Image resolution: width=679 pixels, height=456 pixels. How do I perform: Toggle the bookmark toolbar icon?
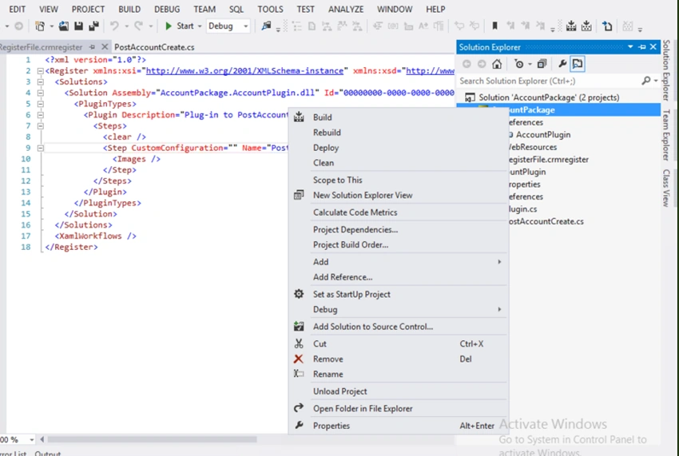tap(494, 26)
